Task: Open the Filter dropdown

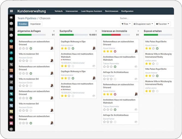Action: tap(126, 24)
